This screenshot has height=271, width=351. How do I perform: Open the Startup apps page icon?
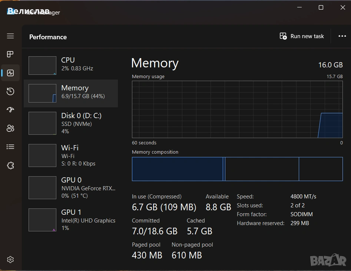[x=10, y=110]
